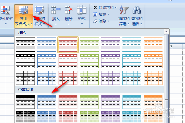The height and width of the screenshot is (123, 185).
Task: Select the orange light banded table style
Action: coord(153,45)
